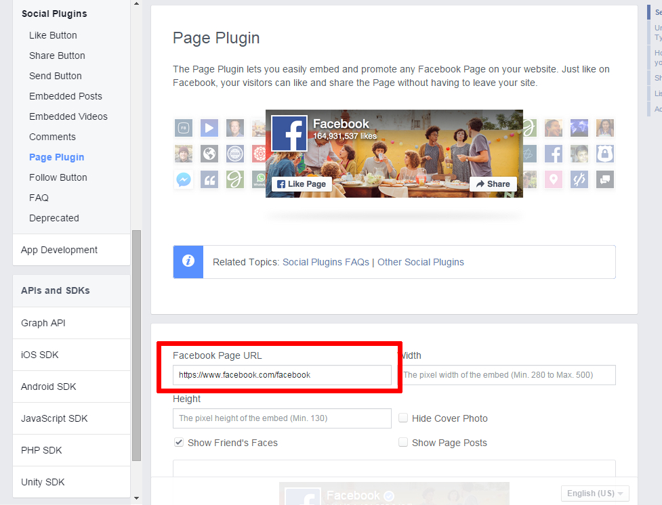Click the woman portrait tile at far right
The width and height of the screenshot is (662, 505).
605,128
